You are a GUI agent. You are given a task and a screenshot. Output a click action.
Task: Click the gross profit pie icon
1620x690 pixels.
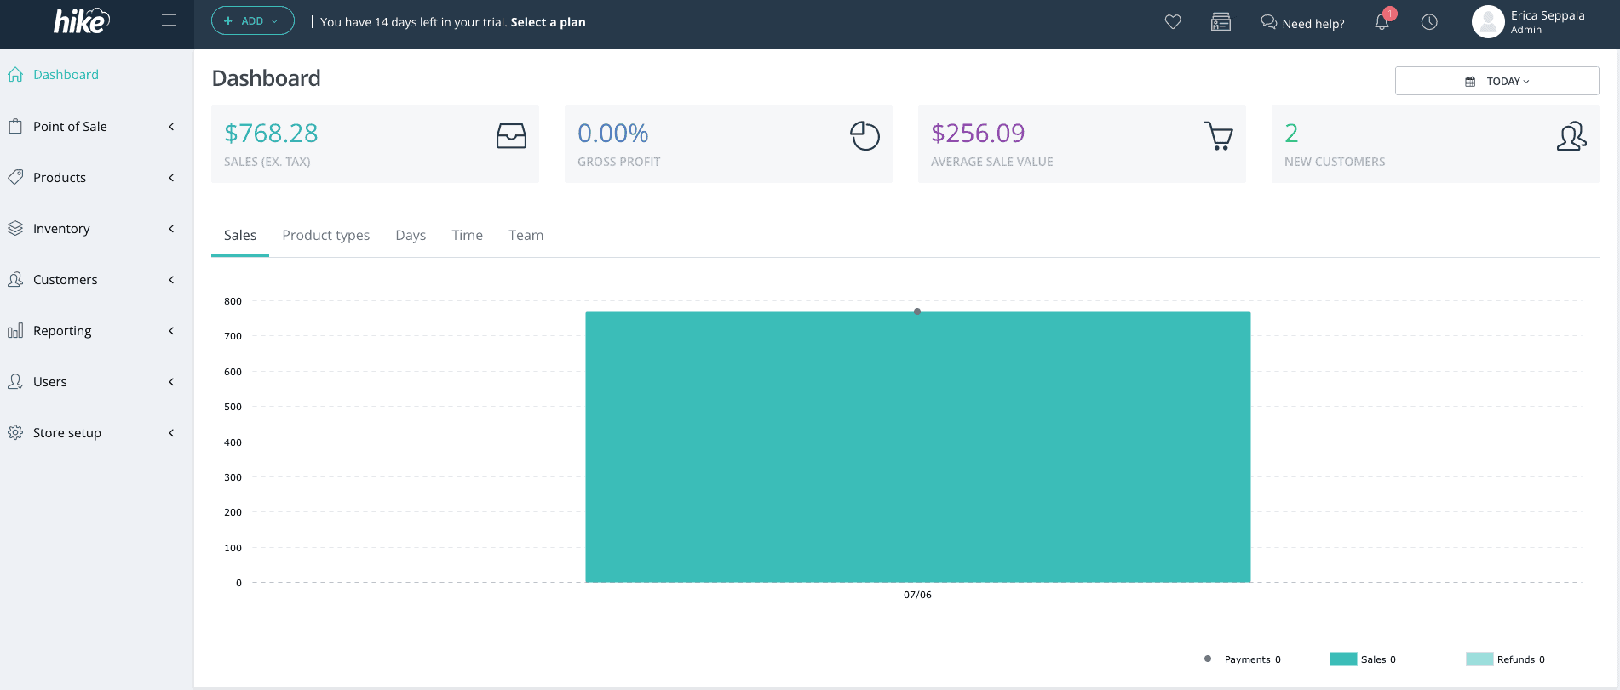[x=865, y=136]
